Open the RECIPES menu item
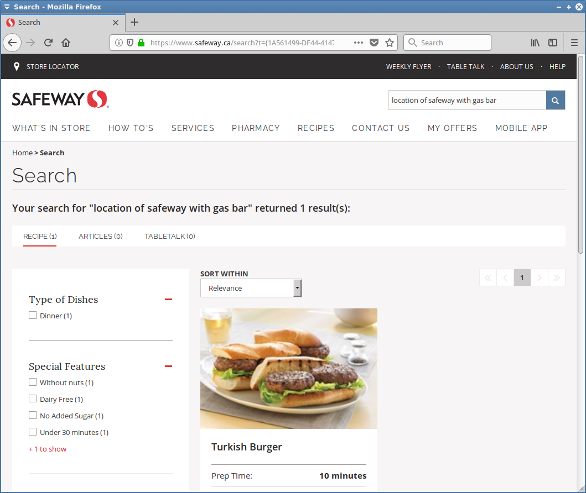586x493 pixels. click(316, 128)
